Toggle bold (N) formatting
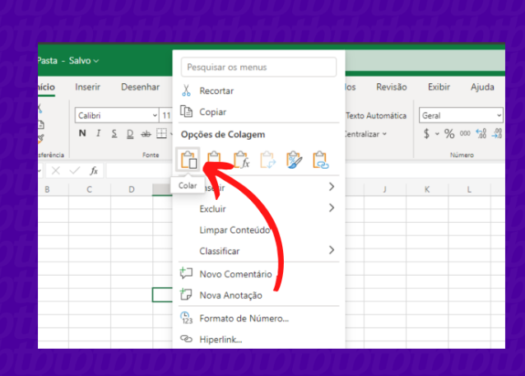This screenshot has height=376, width=525. coord(82,134)
